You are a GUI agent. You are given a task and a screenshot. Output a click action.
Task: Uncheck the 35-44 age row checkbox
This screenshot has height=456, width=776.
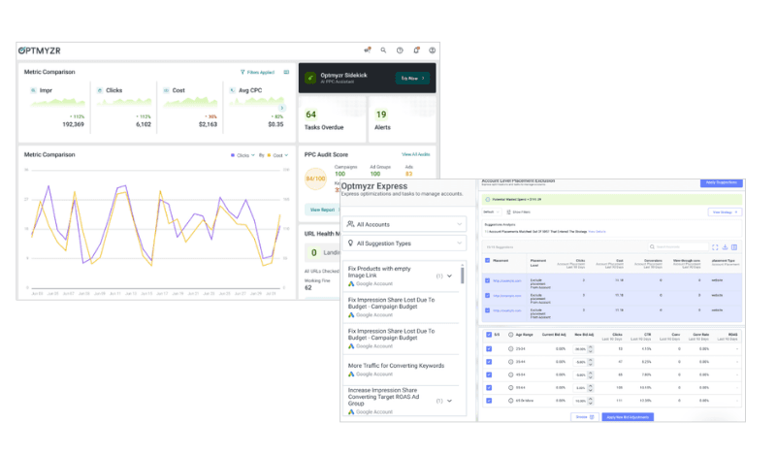coord(489,362)
